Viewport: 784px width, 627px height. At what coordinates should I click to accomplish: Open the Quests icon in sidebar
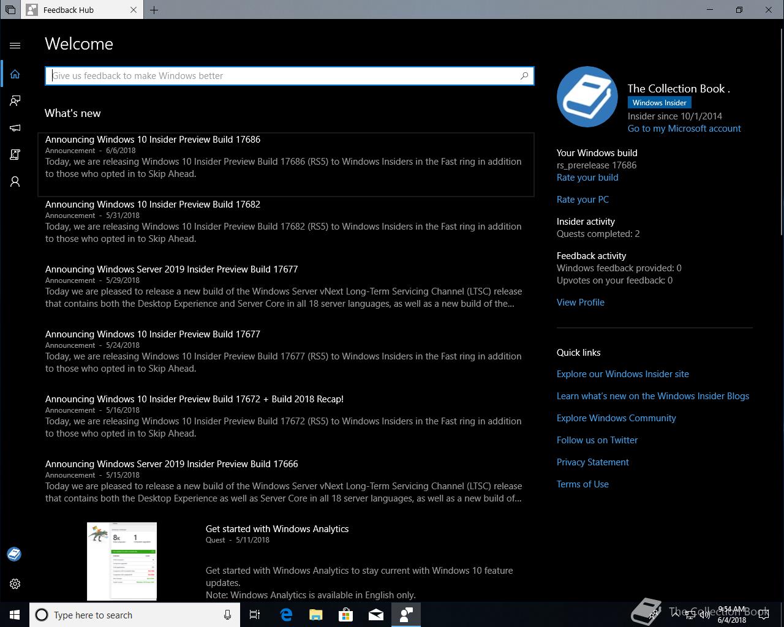click(x=15, y=155)
